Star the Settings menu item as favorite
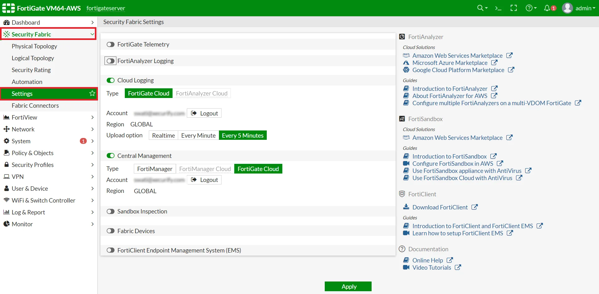Image resolution: width=599 pixels, height=294 pixels. click(x=92, y=93)
